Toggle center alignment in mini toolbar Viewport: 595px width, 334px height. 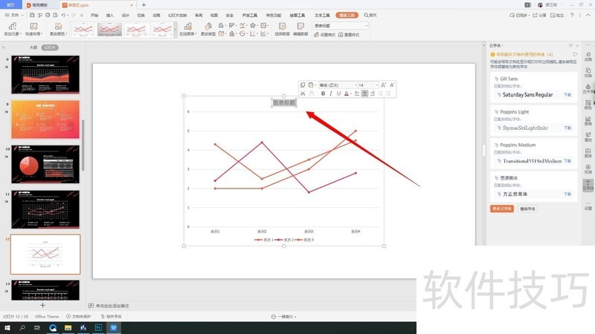click(x=364, y=94)
